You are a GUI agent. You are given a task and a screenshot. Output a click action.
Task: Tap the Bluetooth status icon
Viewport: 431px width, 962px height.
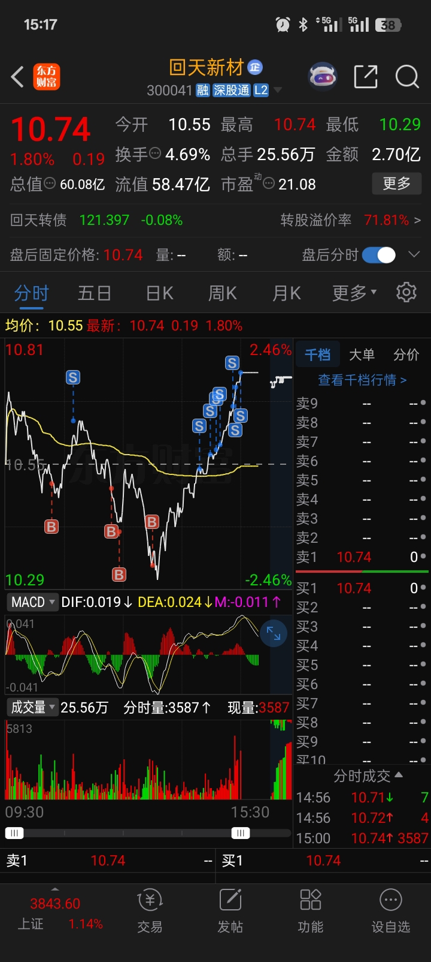click(303, 25)
